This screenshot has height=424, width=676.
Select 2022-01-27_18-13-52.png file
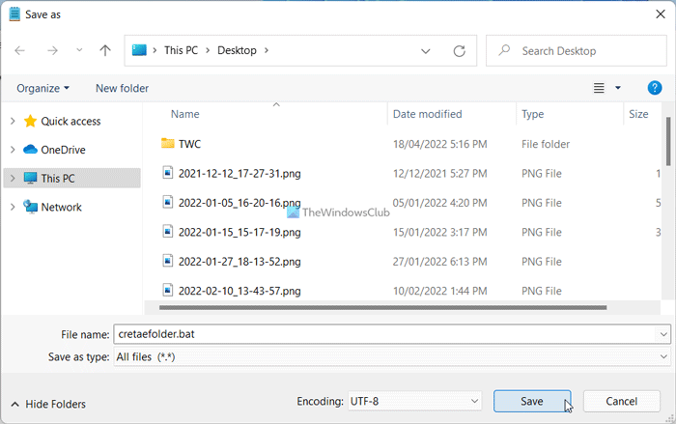239,262
